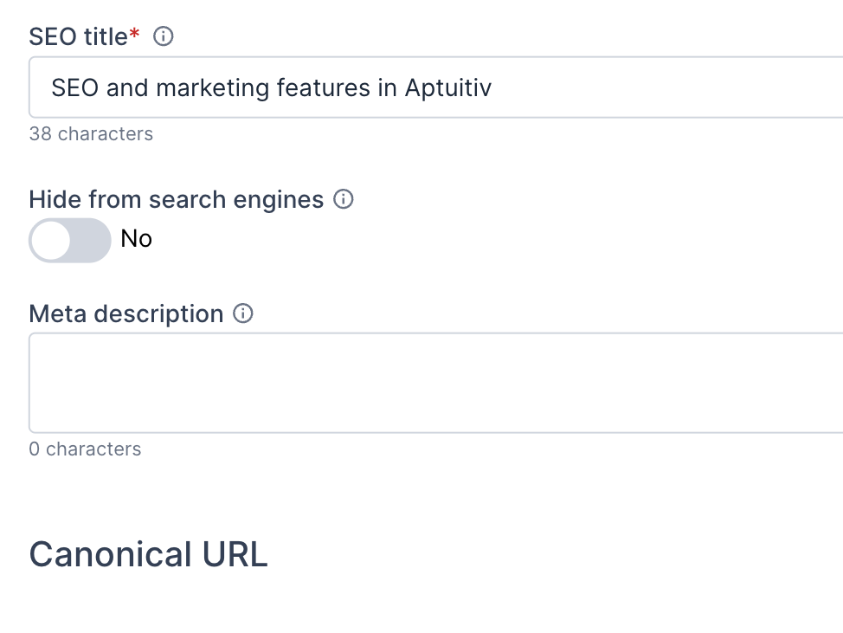Switch on the search engine hiding toggle
Screen dimensions: 843x633
click(x=69, y=240)
